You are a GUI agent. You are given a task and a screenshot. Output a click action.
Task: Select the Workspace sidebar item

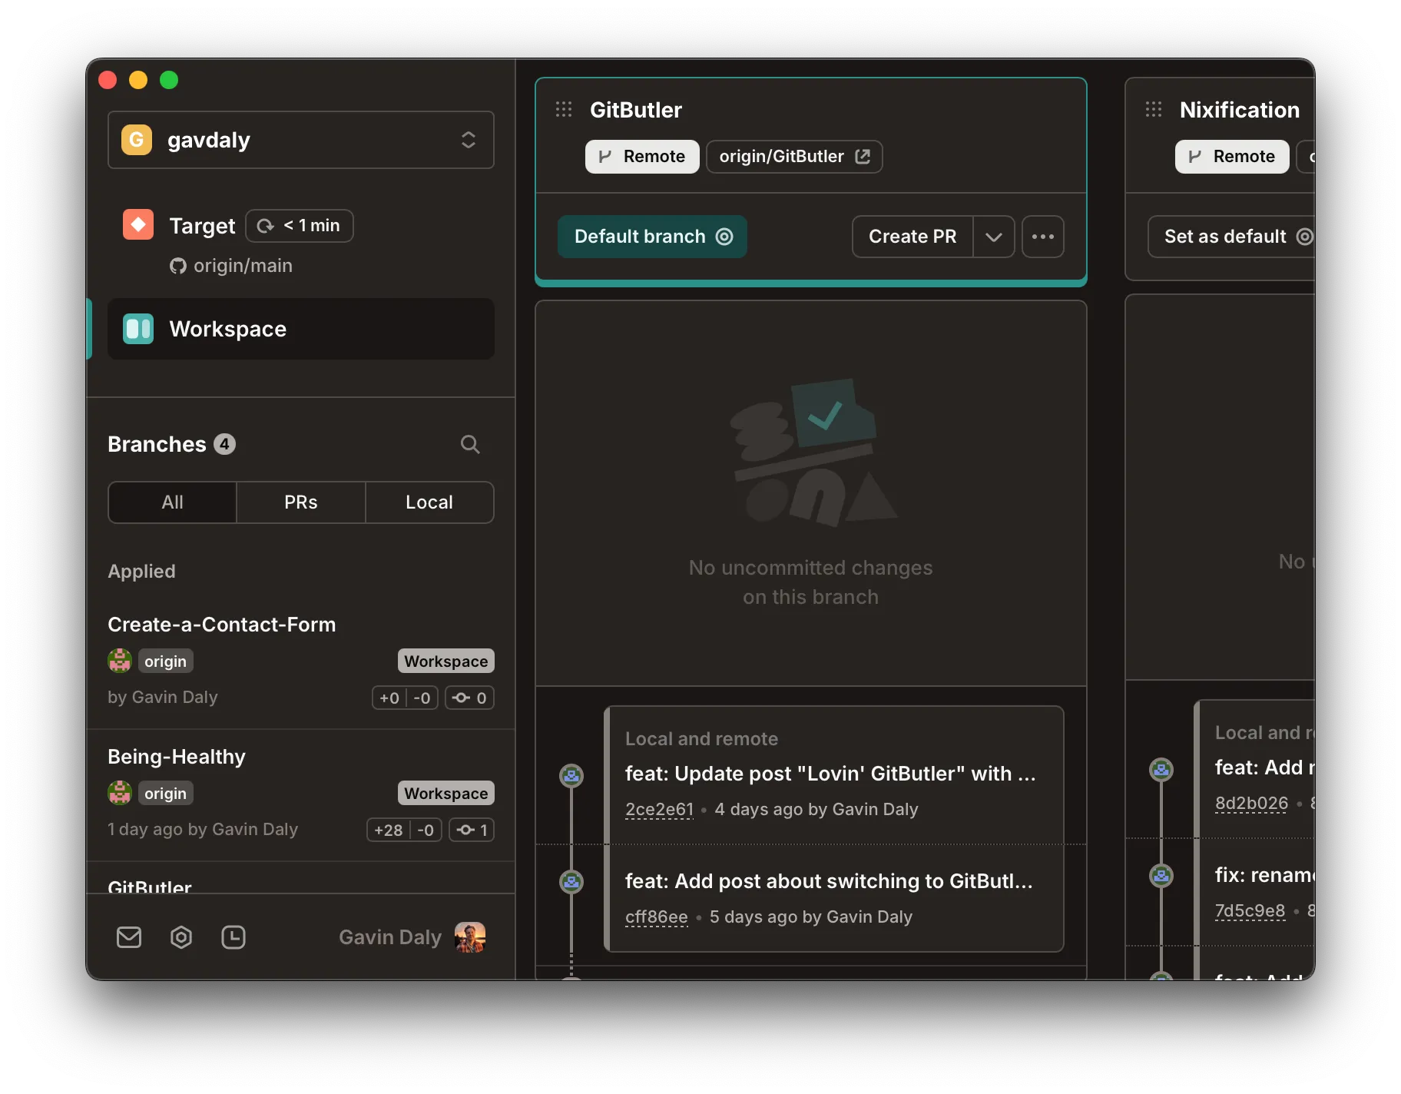point(301,329)
